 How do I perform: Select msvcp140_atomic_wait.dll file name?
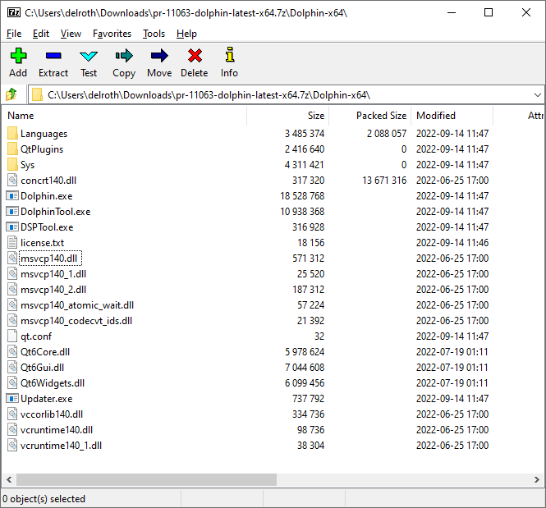point(77,305)
